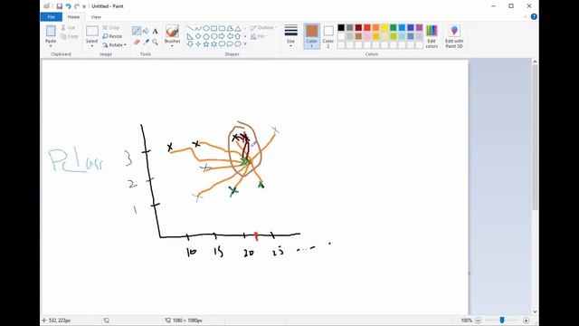This screenshot has width=579, height=326.
Task: Open the Resize dialog
Action: coord(112,36)
